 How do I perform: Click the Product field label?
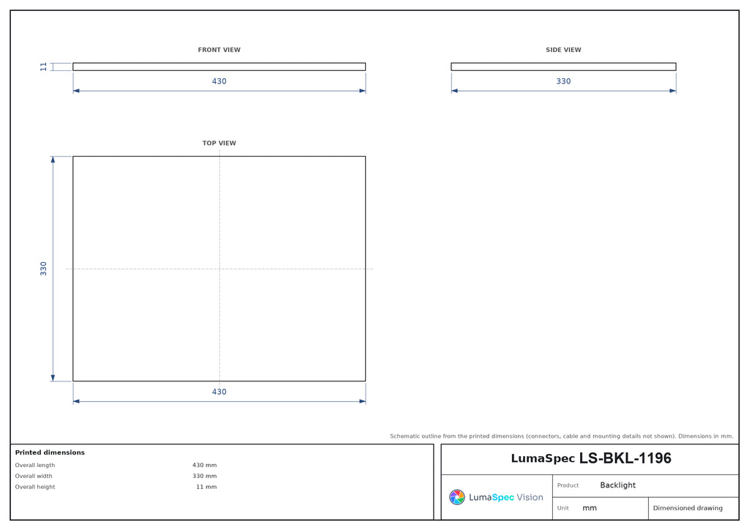(x=568, y=485)
